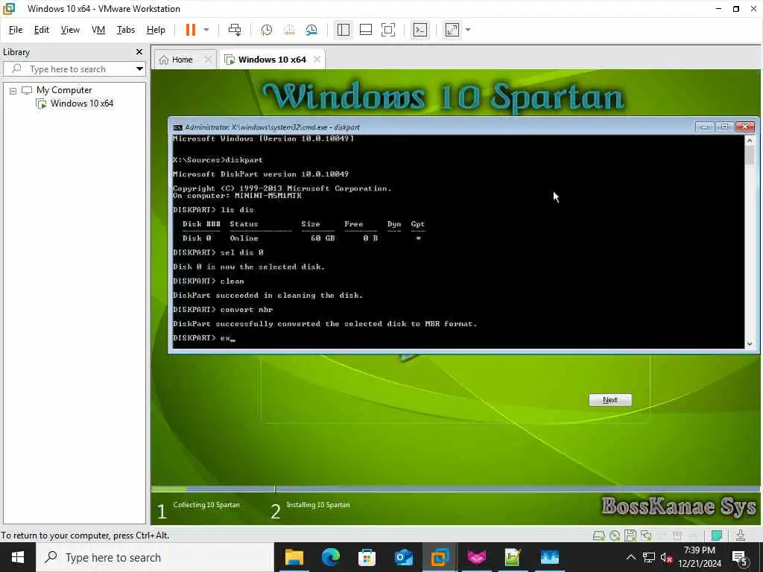
Task: Click the network adapter status icon
Action: tap(646, 536)
